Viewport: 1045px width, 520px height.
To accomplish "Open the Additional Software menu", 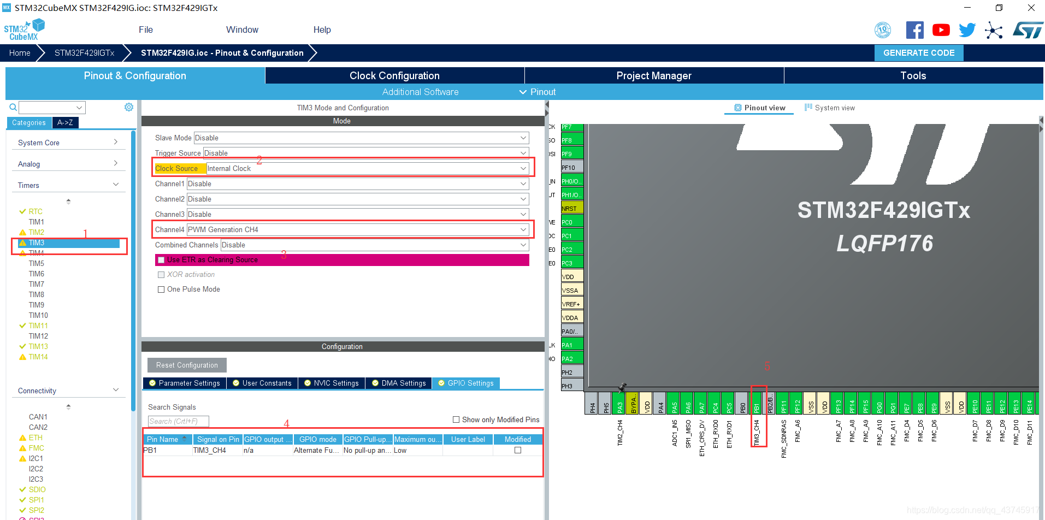I will click(x=420, y=92).
